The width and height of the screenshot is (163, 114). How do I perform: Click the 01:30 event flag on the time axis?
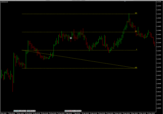(x=75, y=111)
